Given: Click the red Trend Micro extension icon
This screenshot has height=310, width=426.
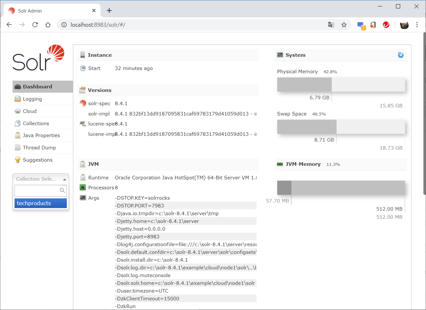Looking at the screenshot, I should tap(386, 25).
